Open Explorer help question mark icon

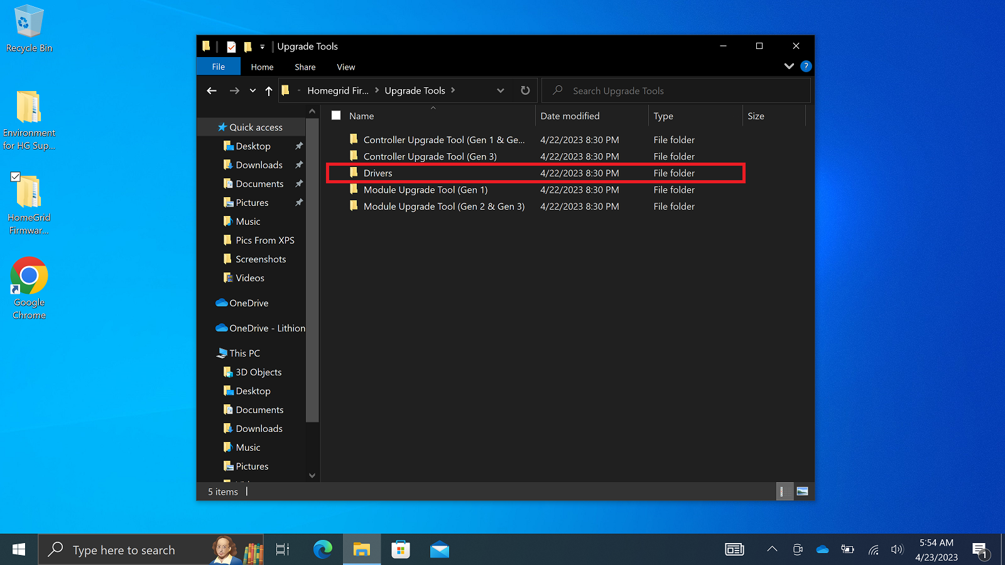(806, 67)
